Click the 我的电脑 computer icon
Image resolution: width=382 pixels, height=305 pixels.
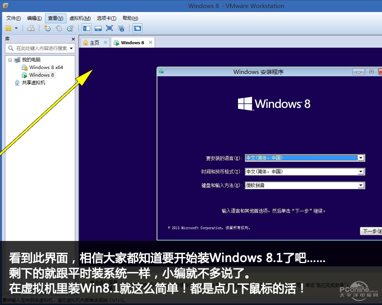pos(17,60)
